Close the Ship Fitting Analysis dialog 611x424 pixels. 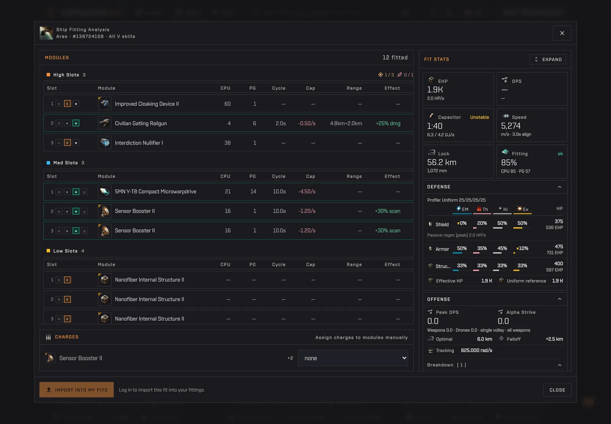tap(562, 33)
